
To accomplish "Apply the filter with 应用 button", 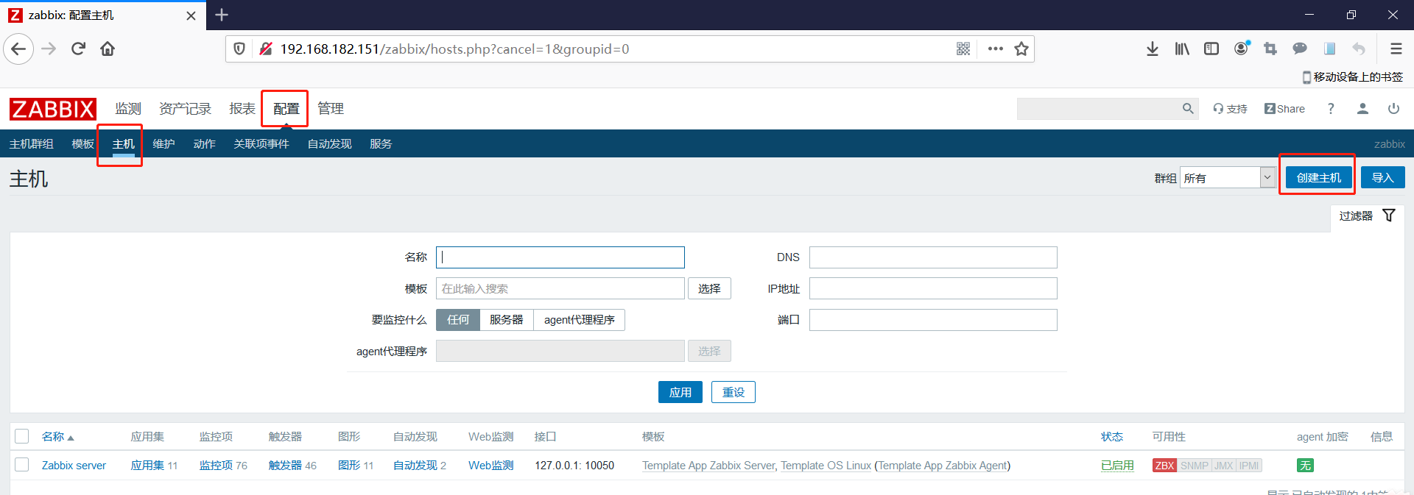I will pyautogui.click(x=680, y=392).
